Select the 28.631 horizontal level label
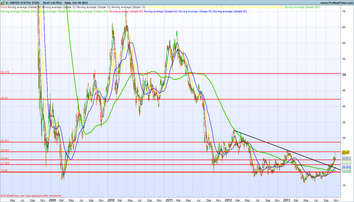This screenshot has width=354, height=202. (x=5, y=141)
